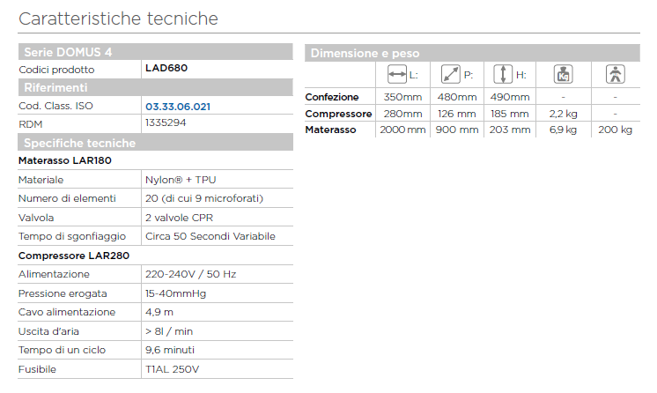Image resolution: width=657 pixels, height=393 pixels.
Task: Select the product code LAD680
Action: [x=166, y=69]
